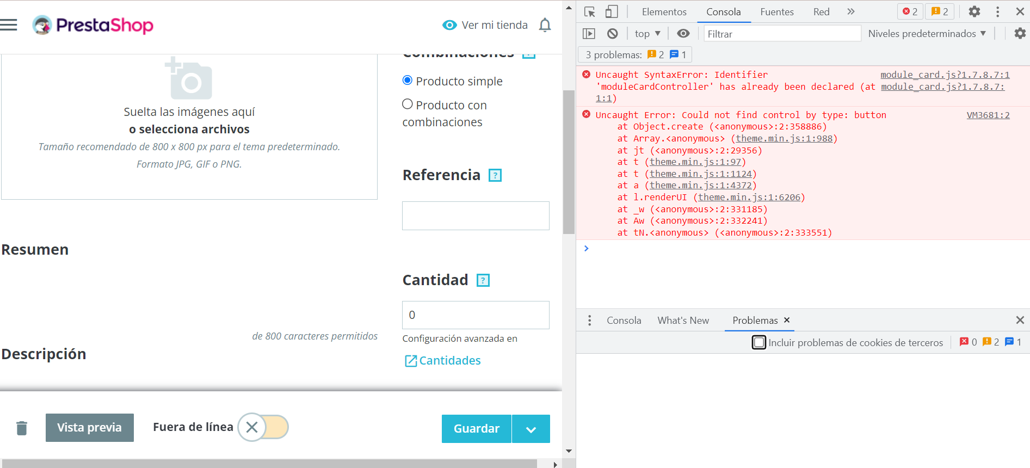Click the PrestaShop logo
This screenshot has height=468, width=1030.
(x=92, y=25)
